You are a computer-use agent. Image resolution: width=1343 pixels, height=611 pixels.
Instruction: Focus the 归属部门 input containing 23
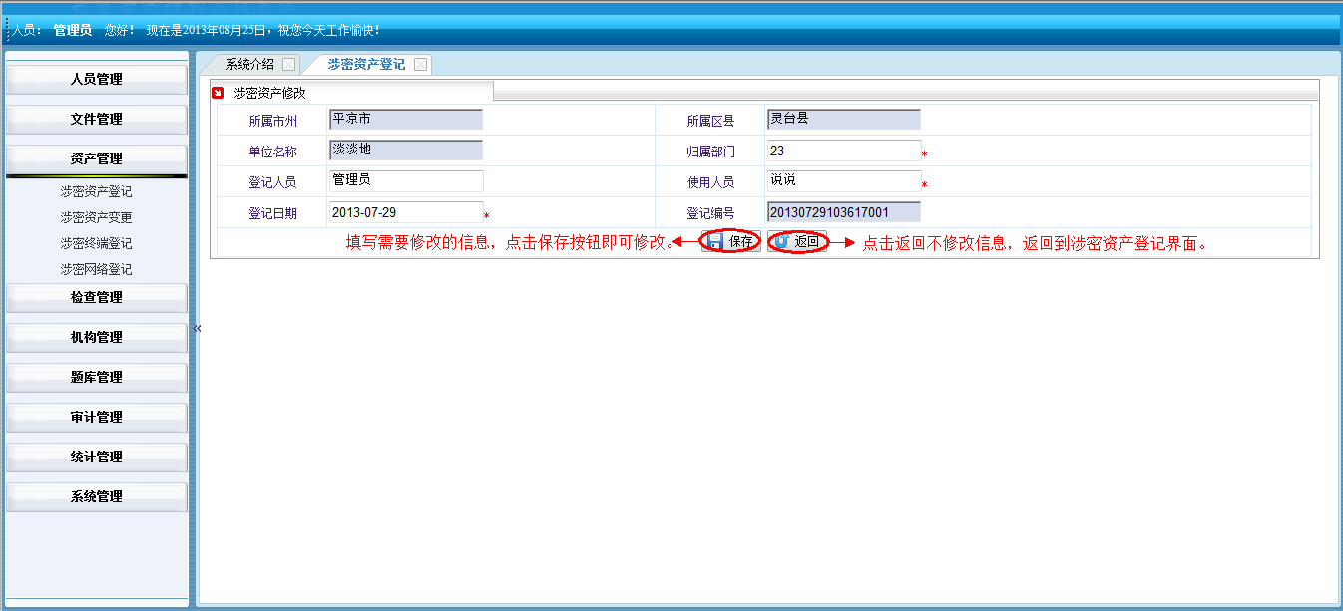(x=844, y=151)
